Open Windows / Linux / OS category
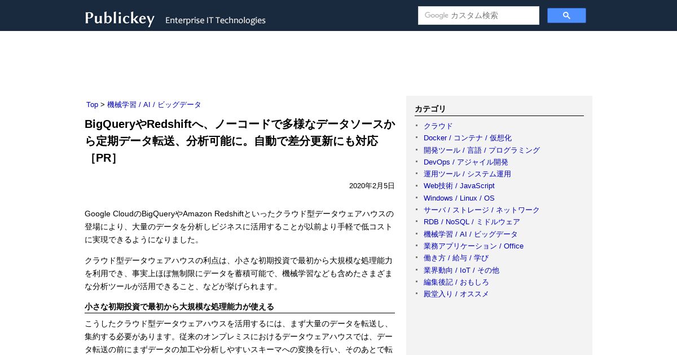Screen dimensions: 677x355 [x=459, y=198]
